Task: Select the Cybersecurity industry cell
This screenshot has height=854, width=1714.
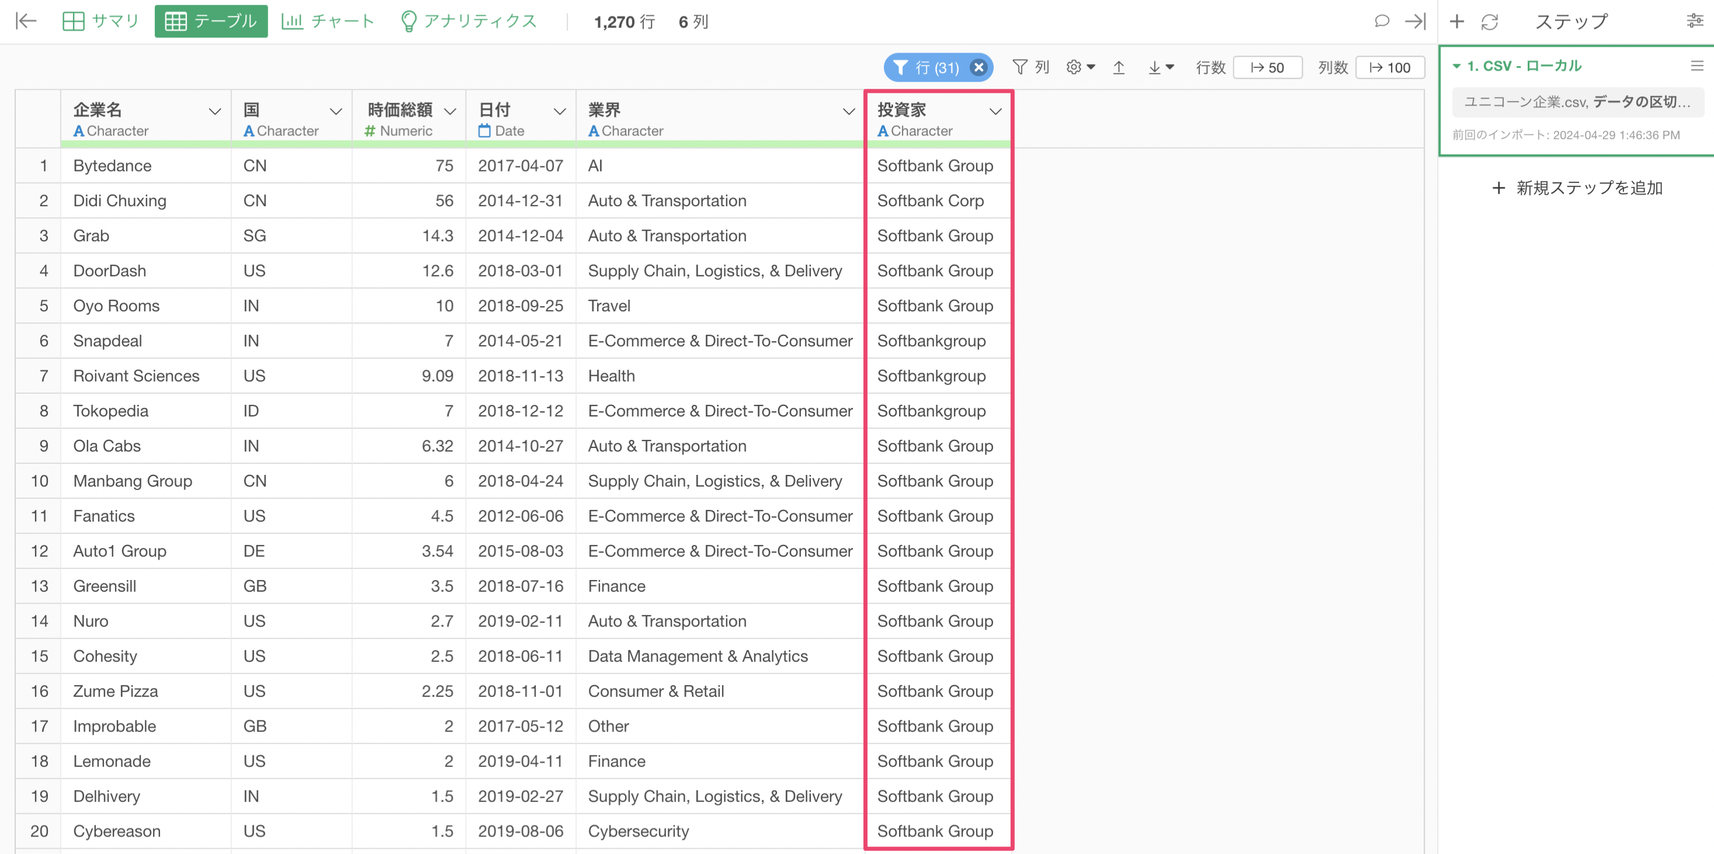Action: click(719, 831)
